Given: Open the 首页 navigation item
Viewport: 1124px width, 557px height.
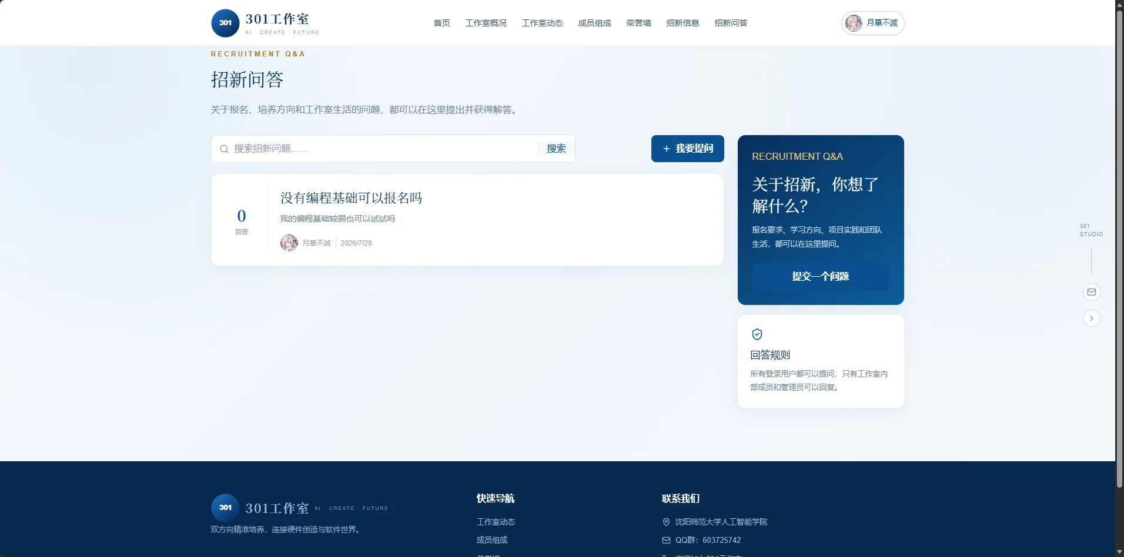Looking at the screenshot, I should pos(441,23).
